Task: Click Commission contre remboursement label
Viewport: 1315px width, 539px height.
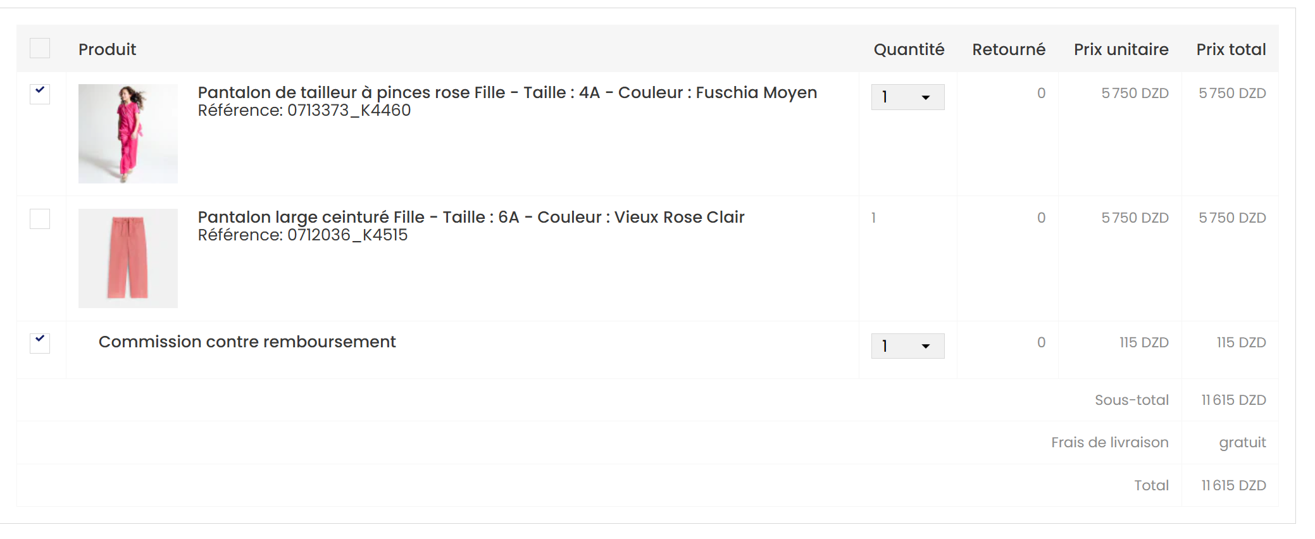Action: coord(247,342)
